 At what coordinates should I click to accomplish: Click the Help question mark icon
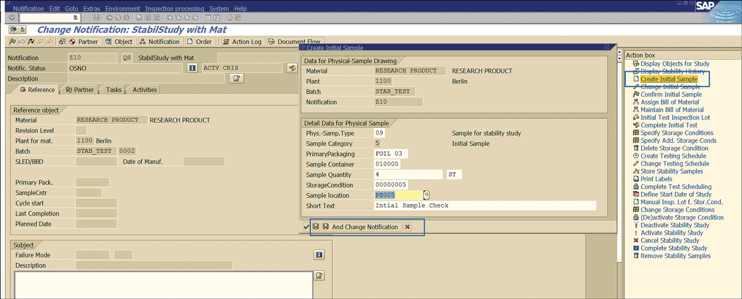click(x=229, y=17)
